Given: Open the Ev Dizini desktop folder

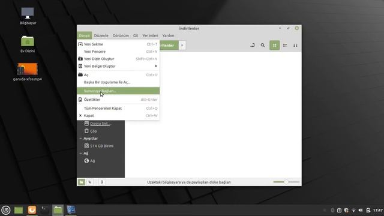Looking at the screenshot, I should 28,44.
